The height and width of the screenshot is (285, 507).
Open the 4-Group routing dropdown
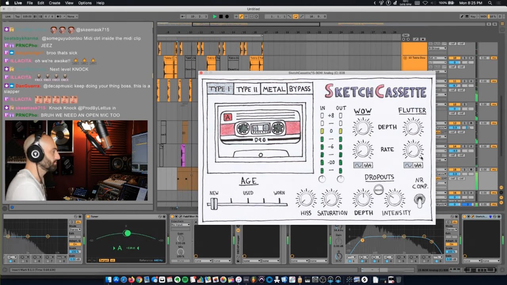click(437, 48)
